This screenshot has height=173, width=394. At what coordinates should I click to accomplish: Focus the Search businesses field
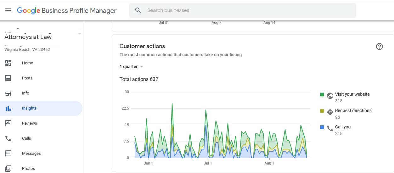click(242, 10)
